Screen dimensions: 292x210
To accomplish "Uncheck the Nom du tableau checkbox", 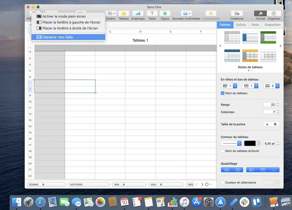I will (x=223, y=93).
